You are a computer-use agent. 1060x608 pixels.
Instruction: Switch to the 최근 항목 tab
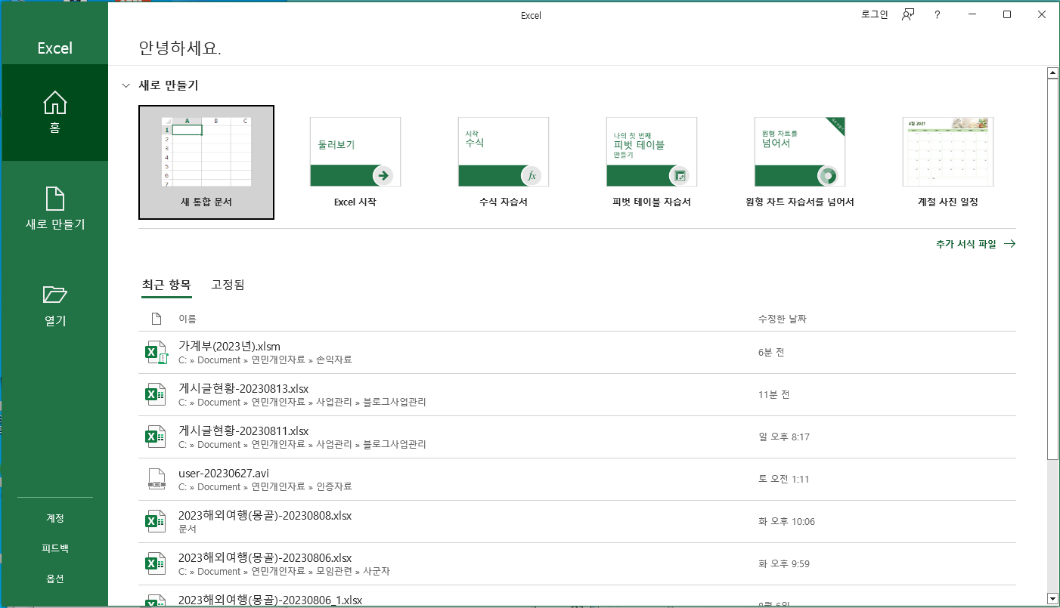coord(166,285)
